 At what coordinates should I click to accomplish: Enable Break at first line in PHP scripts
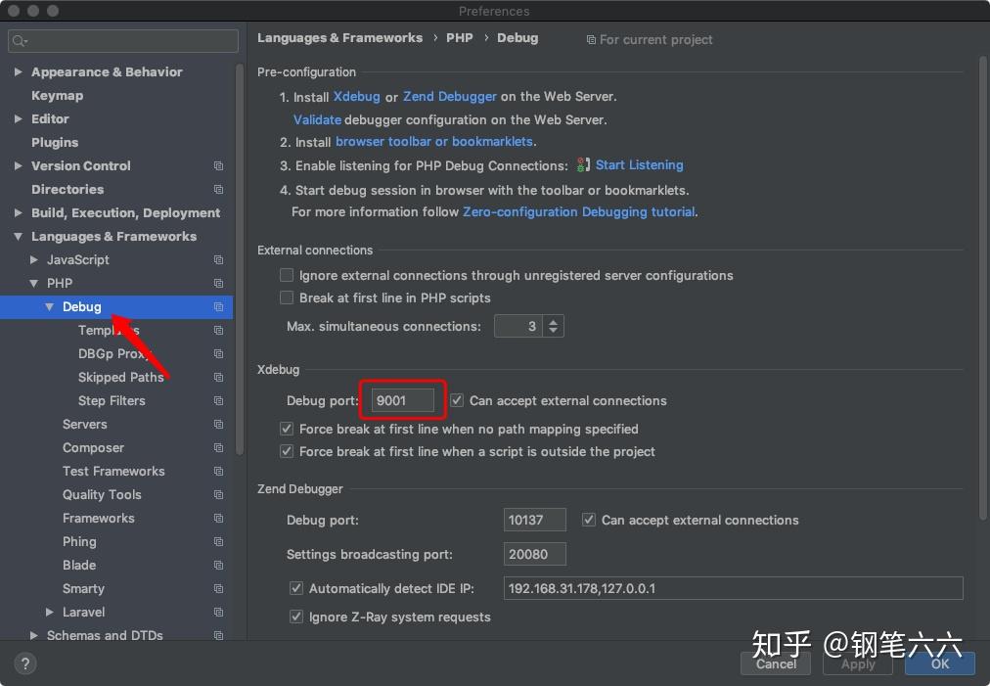click(x=287, y=298)
